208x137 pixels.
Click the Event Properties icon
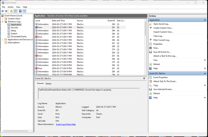tap(151, 77)
